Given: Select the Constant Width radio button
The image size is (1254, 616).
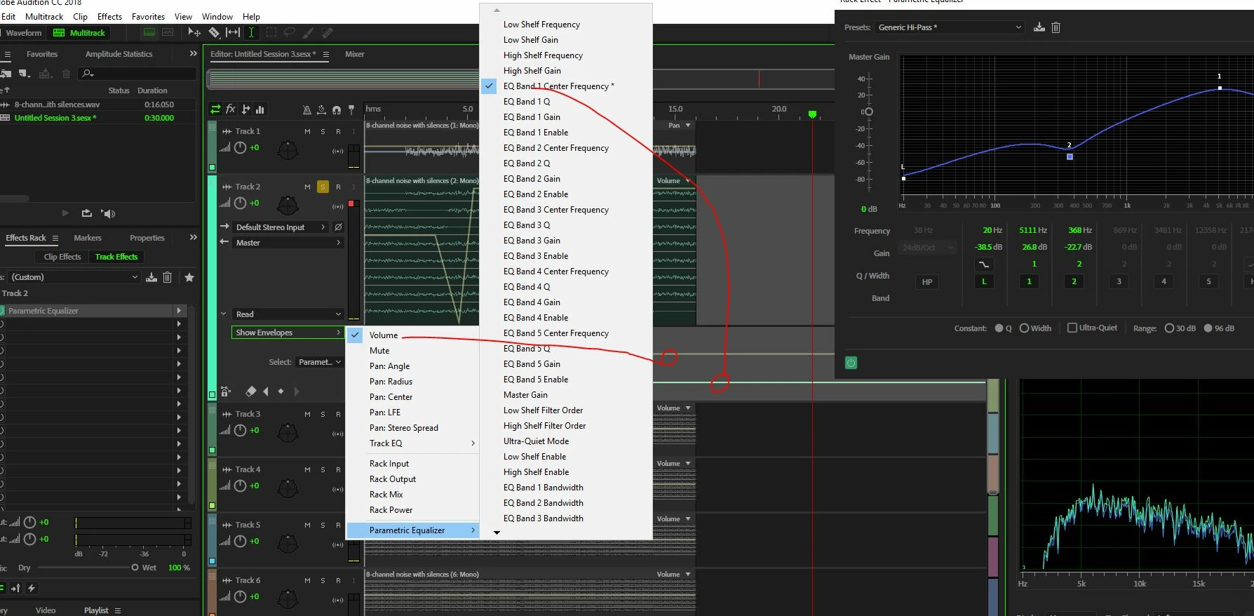Looking at the screenshot, I should coord(1024,328).
